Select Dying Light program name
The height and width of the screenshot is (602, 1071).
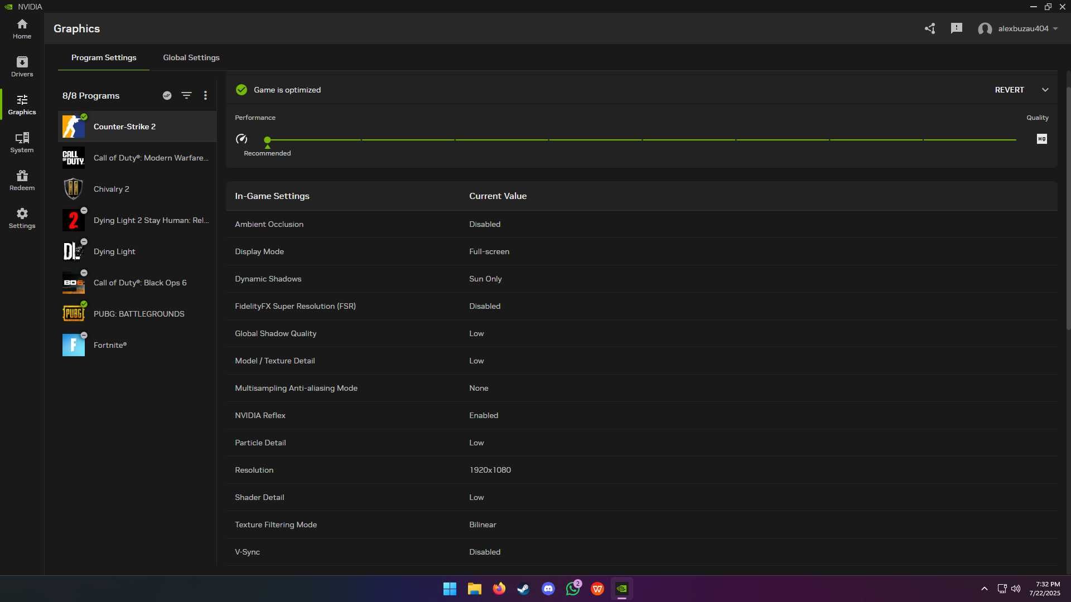pos(114,251)
